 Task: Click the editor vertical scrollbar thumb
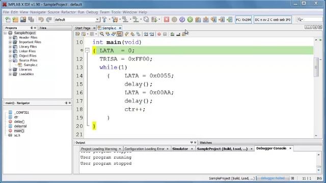(x=316, y=67)
